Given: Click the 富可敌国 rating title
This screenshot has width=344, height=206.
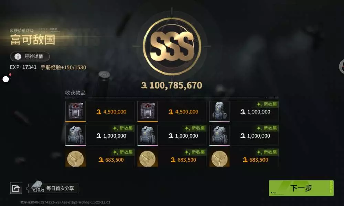Looking at the screenshot, I should 33,39.
